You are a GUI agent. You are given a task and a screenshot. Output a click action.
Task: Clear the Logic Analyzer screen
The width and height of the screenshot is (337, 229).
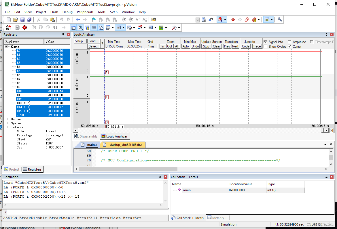point(216,46)
